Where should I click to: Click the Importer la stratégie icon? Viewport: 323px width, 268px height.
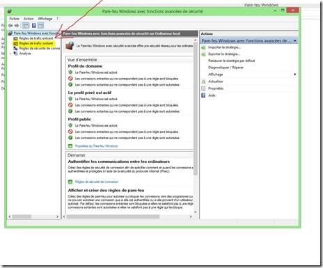pos(203,47)
